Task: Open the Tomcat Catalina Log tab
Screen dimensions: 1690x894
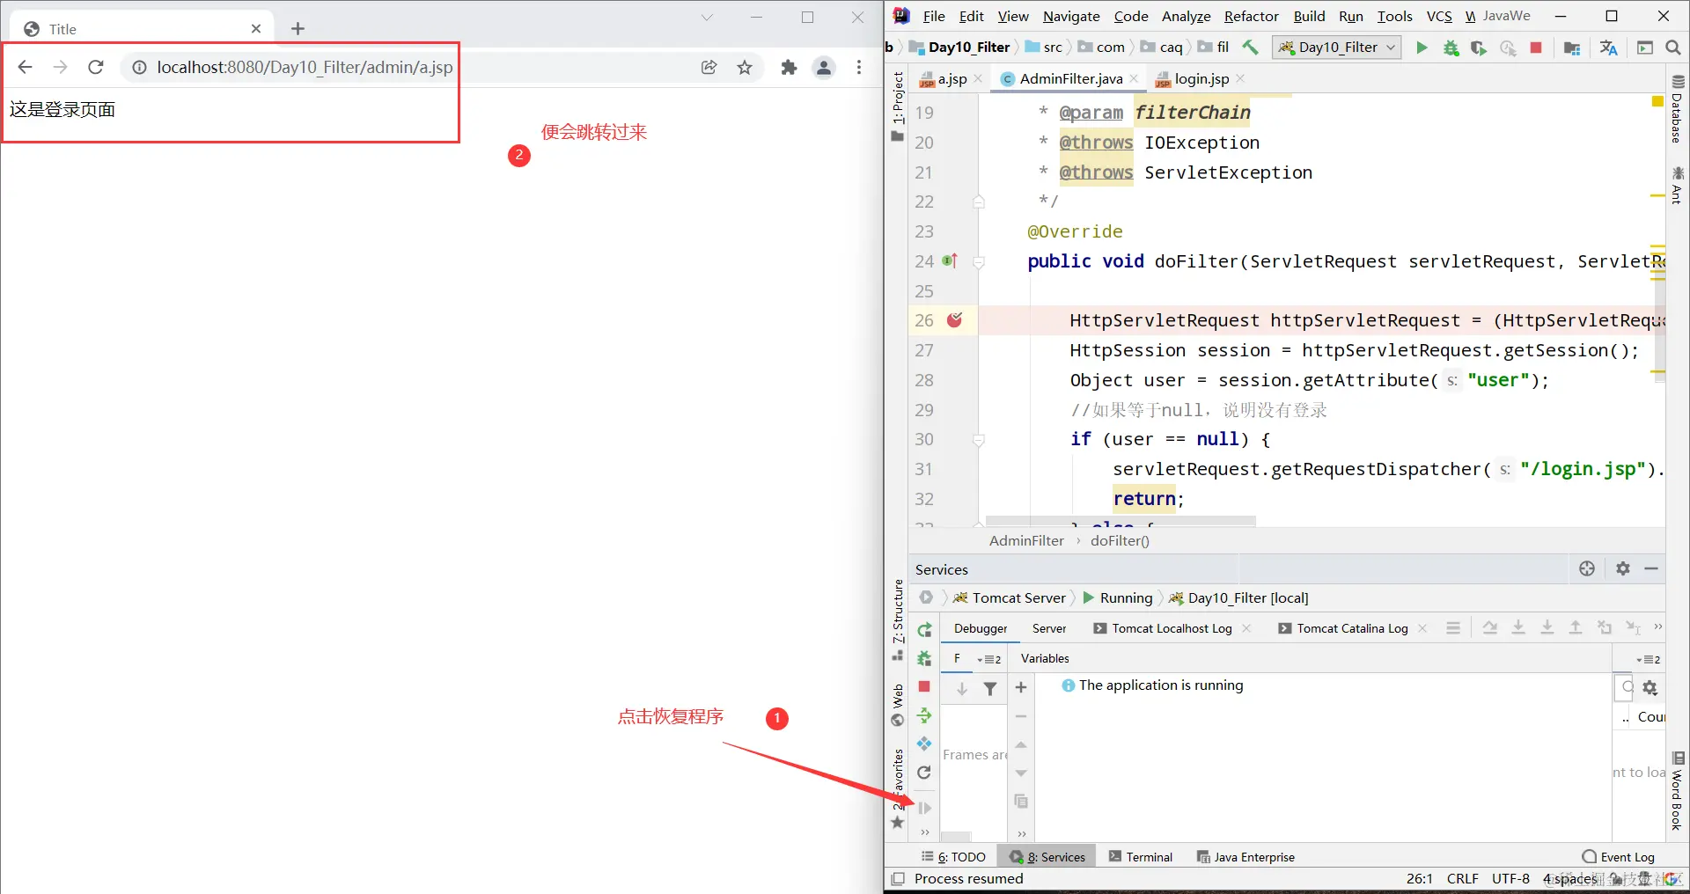Action: [1343, 628]
